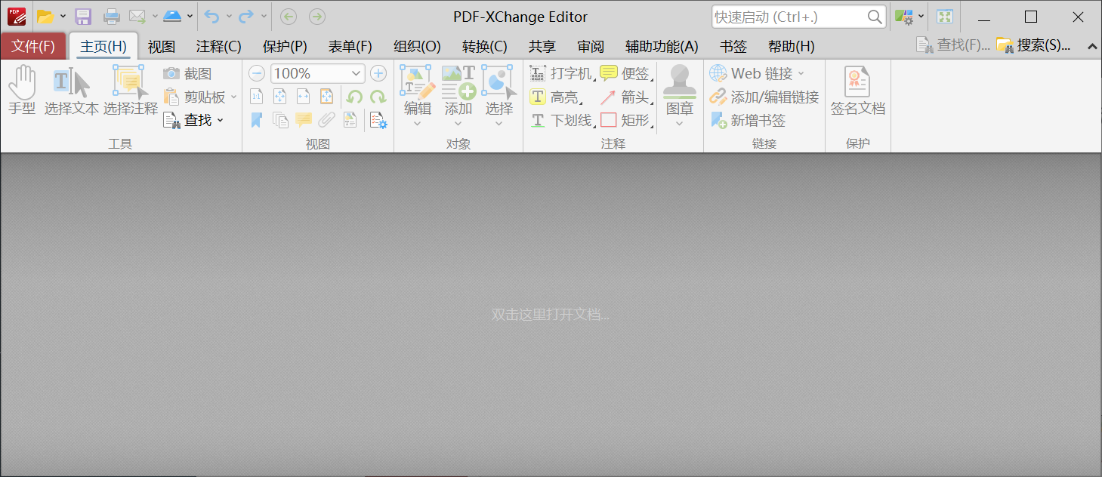This screenshot has width=1102, height=477.
Task: Rotate view clockwise
Action: pos(378,97)
